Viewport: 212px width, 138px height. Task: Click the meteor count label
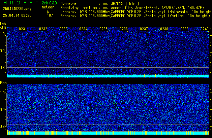[x=48, y=7]
